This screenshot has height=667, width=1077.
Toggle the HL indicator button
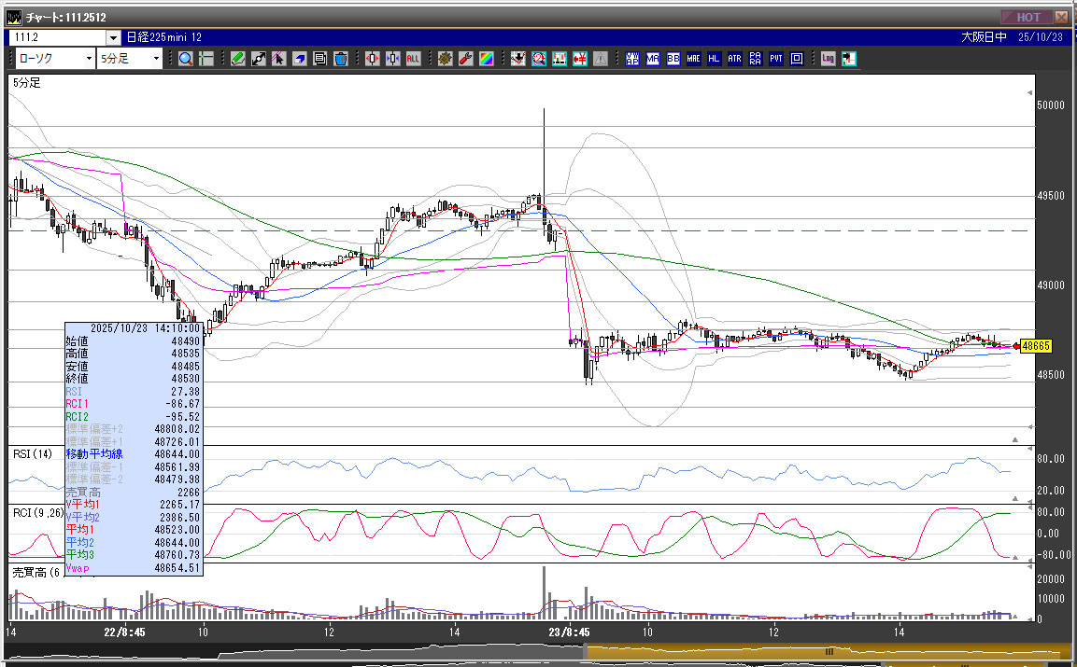[715, 59]
